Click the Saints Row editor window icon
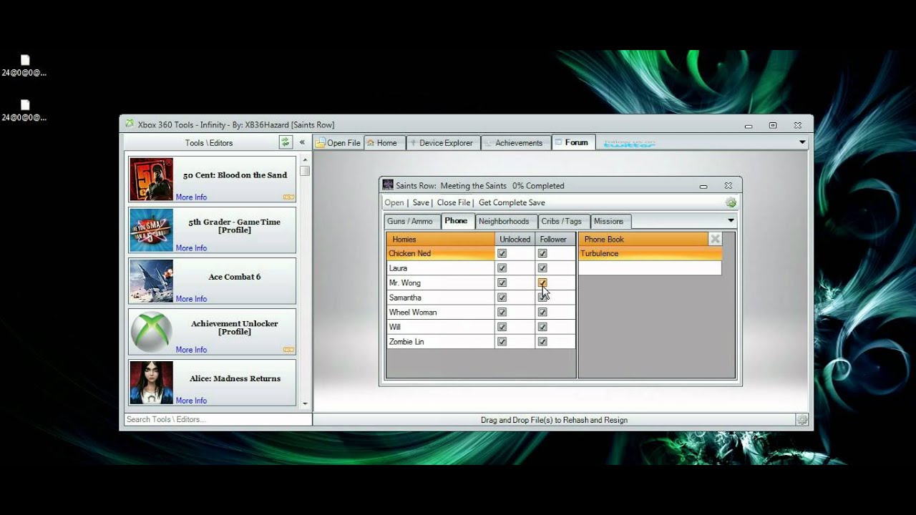The width and height of the screenshot is (916, 515). (388, 185)
